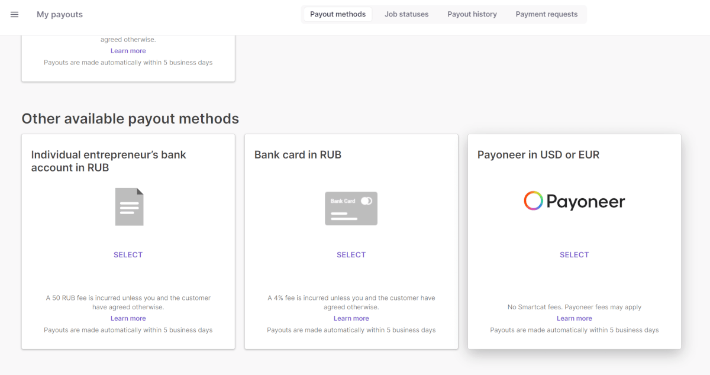710x375 pixels.
Task: Click the Individual entrepreneur's bank account title
Action: [x=109, y=161]
